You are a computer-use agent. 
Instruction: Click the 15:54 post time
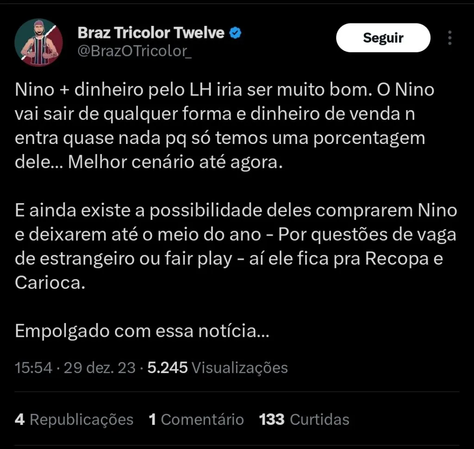click(x=33, y=368)
